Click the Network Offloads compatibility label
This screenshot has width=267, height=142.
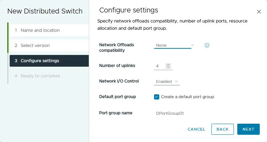[x=116, y=47]
